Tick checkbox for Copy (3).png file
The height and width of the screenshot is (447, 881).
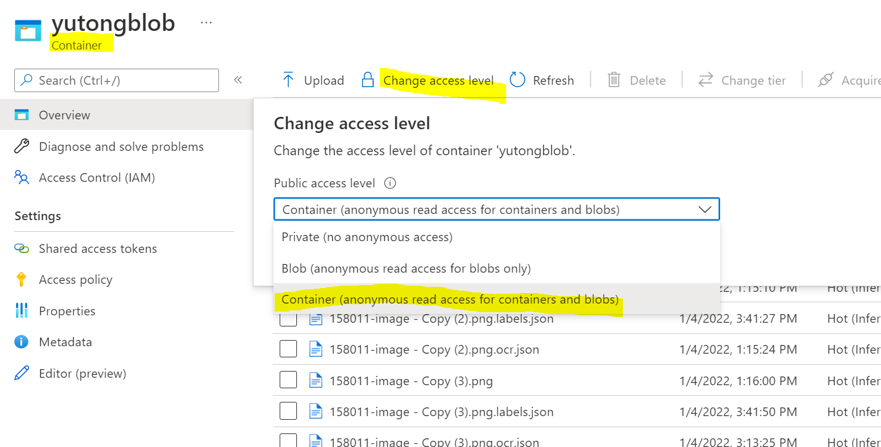click(288, 380)
